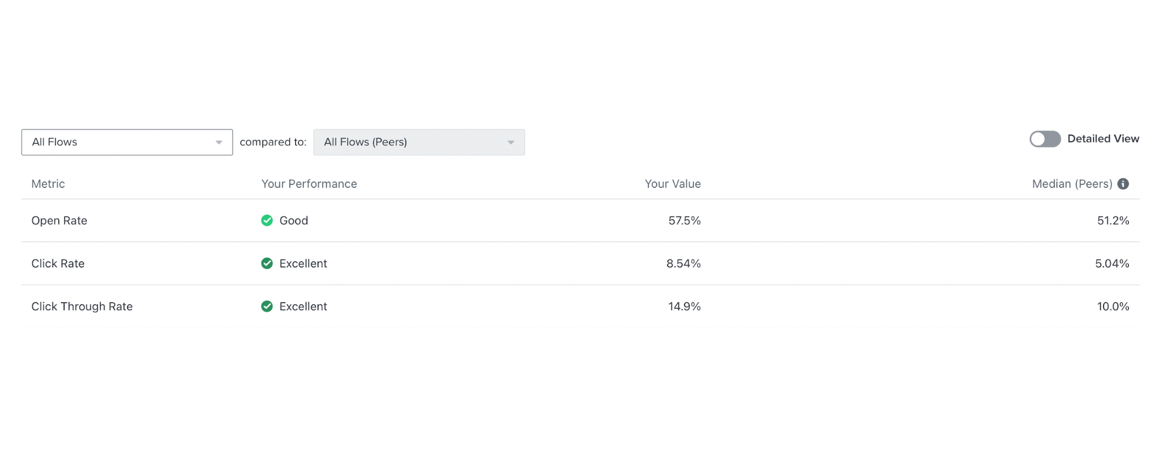This screenshot has height=450, width=1172.
Task: Click the green check icon beside Good
Action: coord(267,220)
